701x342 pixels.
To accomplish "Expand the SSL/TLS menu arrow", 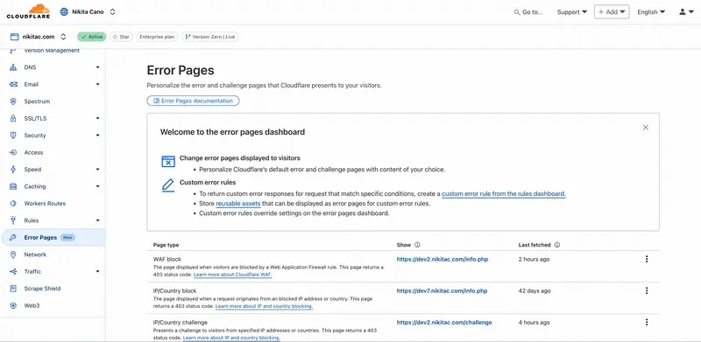I will pos(97,118).
